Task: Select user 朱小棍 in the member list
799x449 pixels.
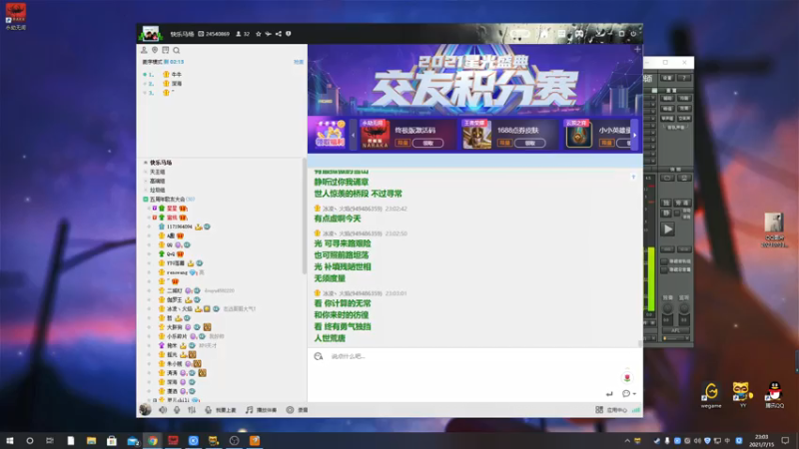Action: [174, 364]
